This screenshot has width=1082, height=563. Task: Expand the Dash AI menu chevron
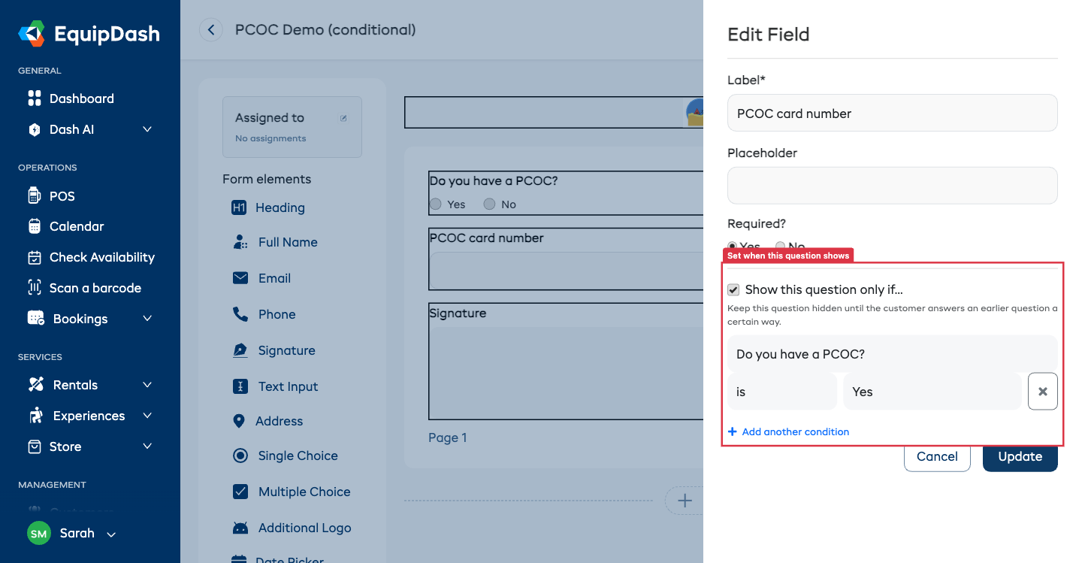(147, 129)
